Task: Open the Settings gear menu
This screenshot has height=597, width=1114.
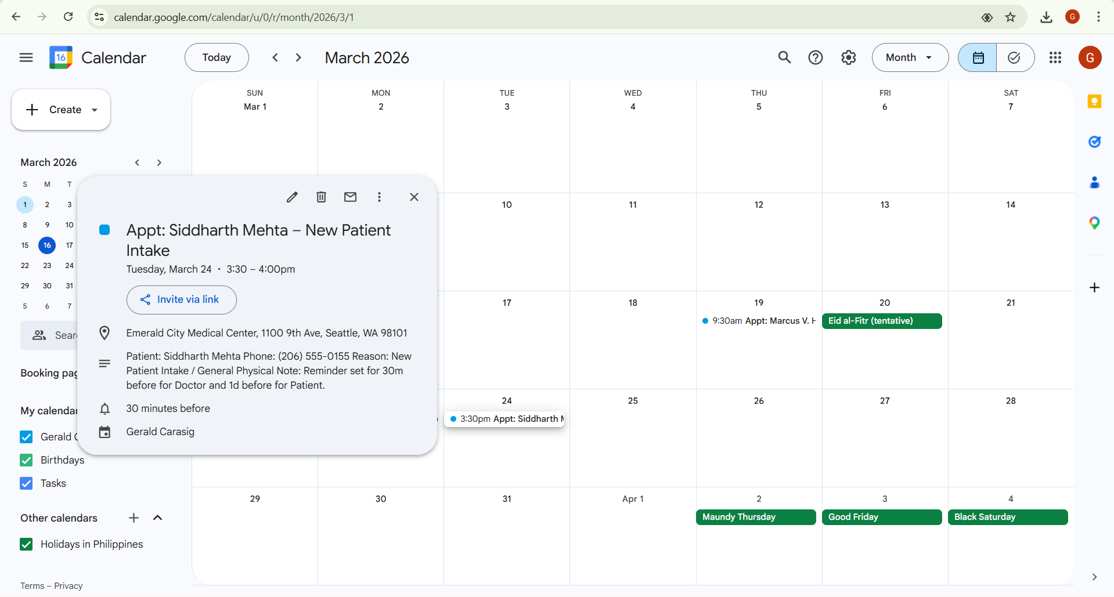Action: click(x=849, y=57)
